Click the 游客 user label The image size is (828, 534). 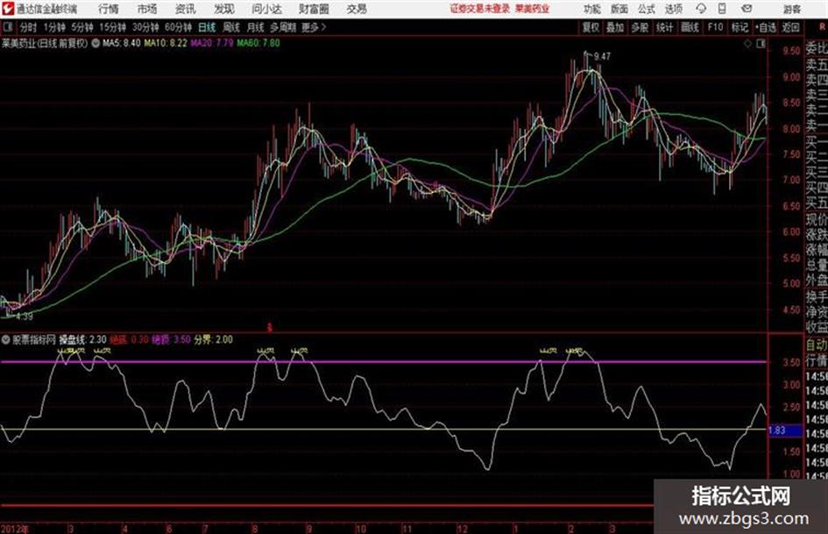(x=791, y=9)
